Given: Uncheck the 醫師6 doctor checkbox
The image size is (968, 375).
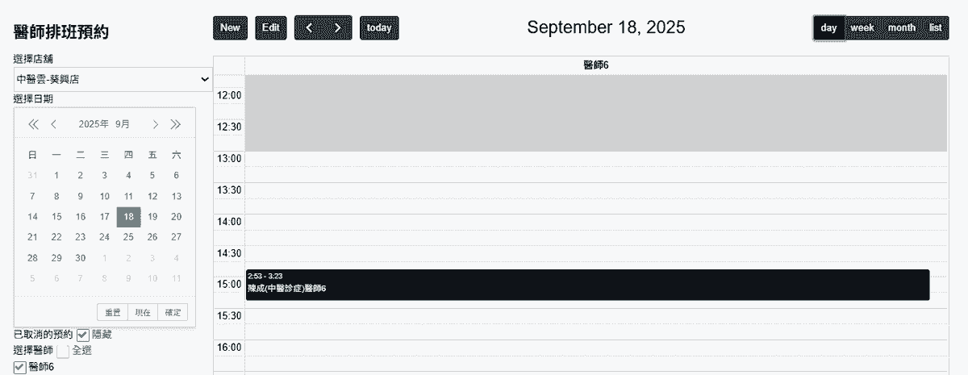Looking at the screenshot, I should (x=20, y=367).
